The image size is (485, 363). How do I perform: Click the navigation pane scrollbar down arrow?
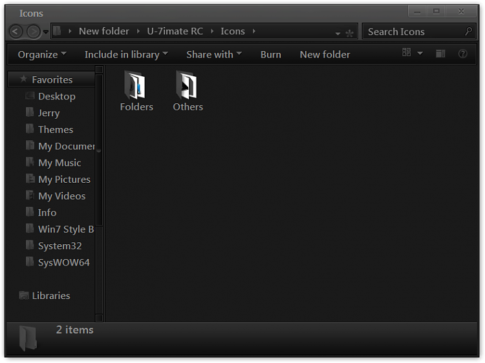(x=99, y=318)
